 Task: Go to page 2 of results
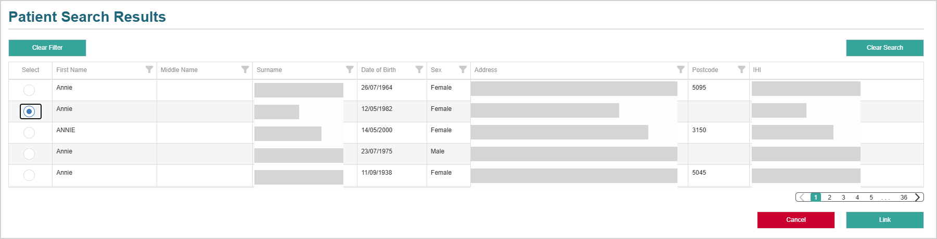click(829, 198)
